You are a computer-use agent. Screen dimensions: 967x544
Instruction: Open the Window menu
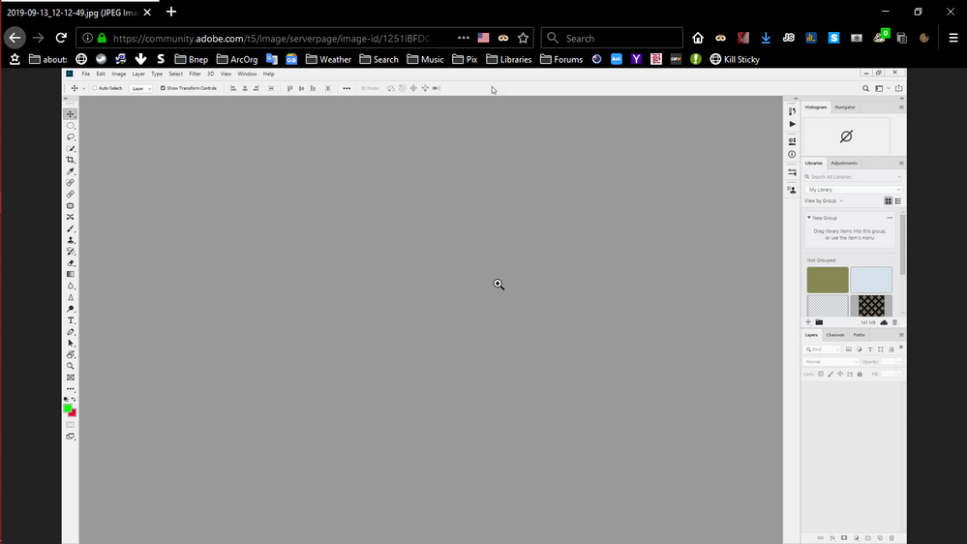247,74
